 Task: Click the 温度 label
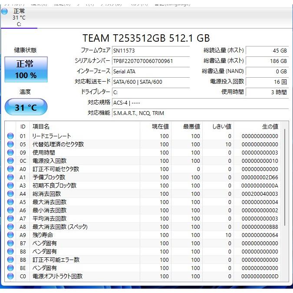click(25, 92)
